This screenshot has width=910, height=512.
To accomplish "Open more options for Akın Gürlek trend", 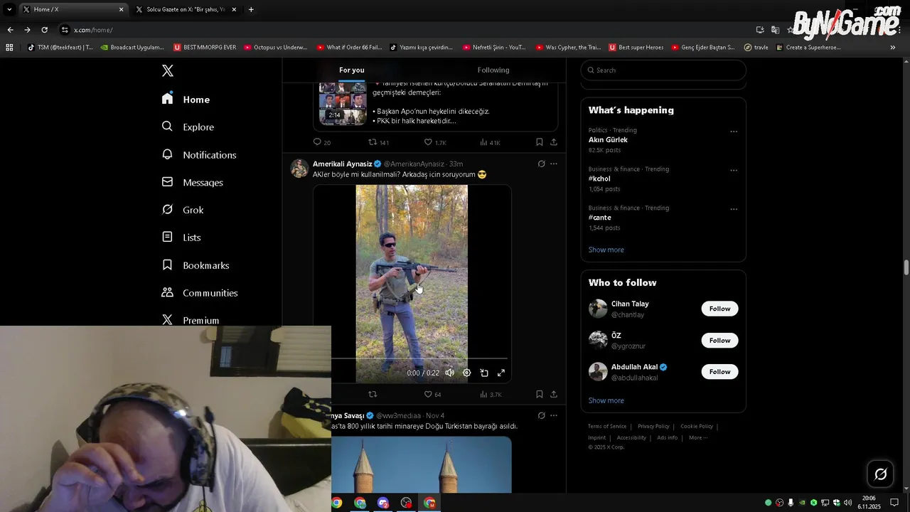I will pyautogui.click(x=734, y=132).
